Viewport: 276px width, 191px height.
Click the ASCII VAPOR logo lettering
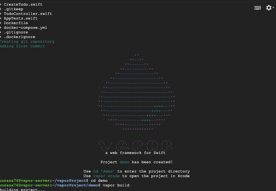tap(135, 145)
